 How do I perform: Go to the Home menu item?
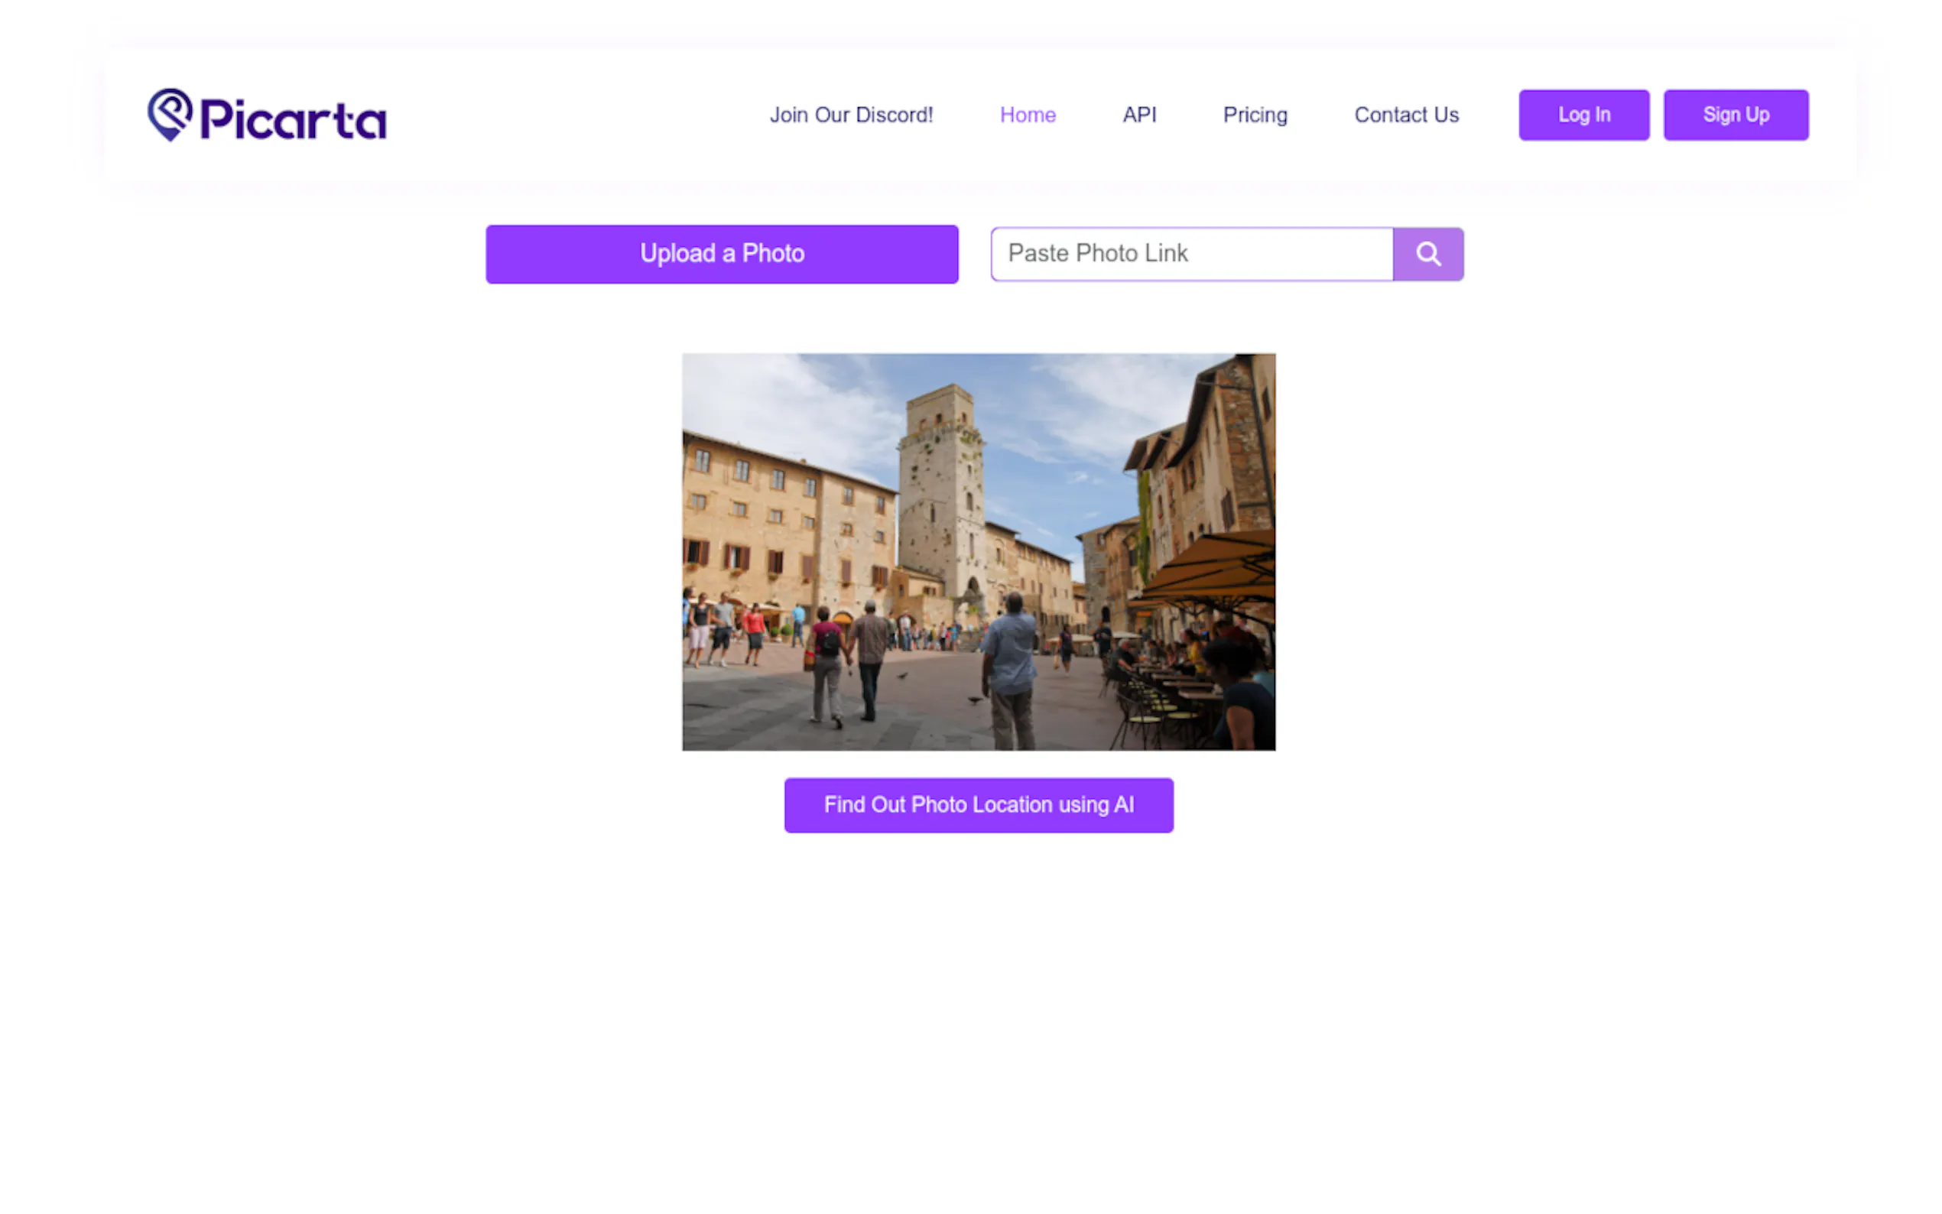pyautogui.click(x=1027, y=115)
